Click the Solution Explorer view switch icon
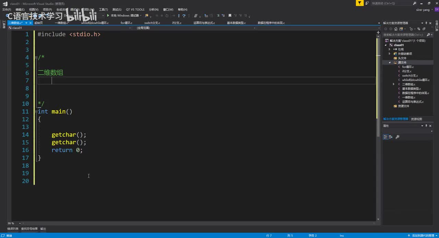This screenshot has height=238, width=439. pos(401,29)
